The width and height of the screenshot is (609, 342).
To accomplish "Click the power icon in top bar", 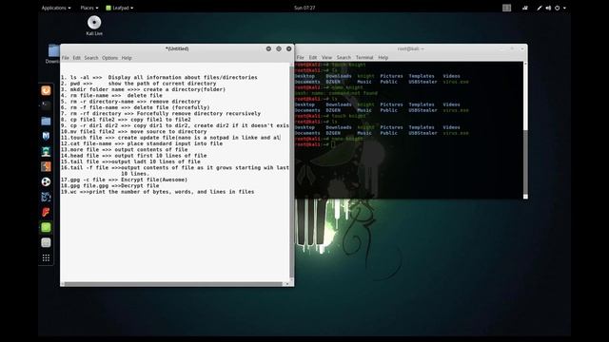I will (x=557, y=8).
